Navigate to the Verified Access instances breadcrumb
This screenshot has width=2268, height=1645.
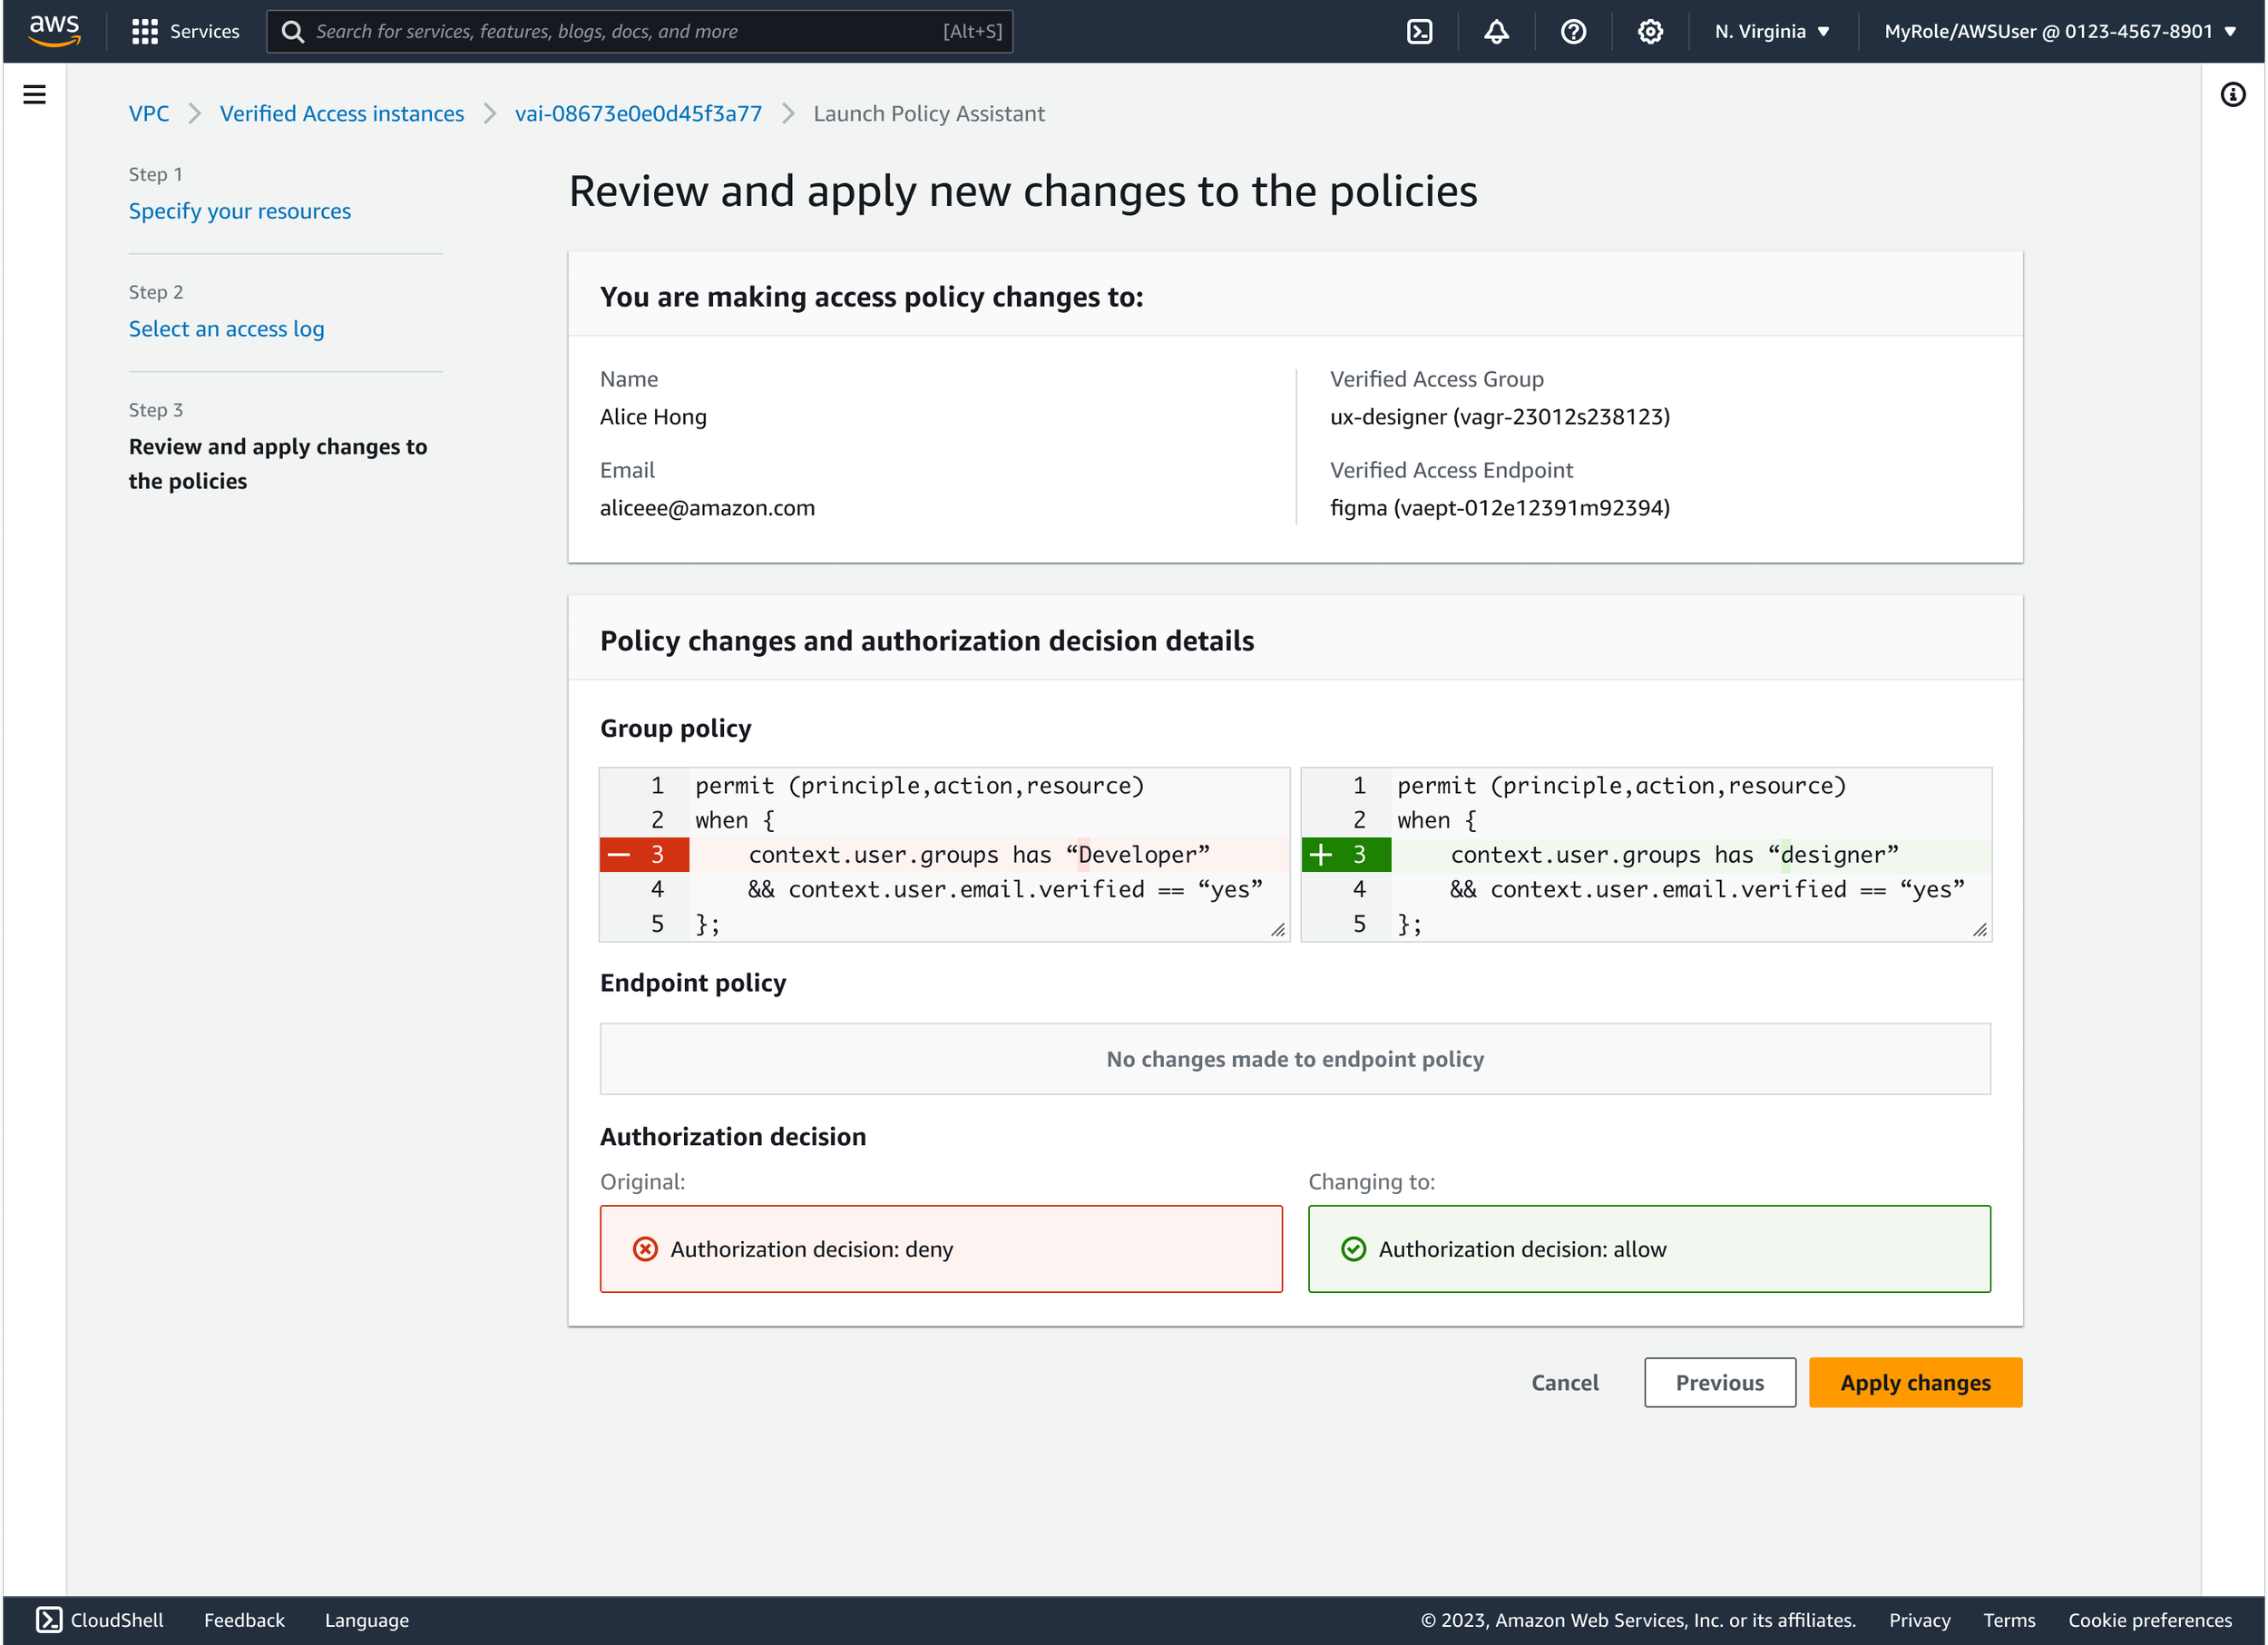point(342,114)
